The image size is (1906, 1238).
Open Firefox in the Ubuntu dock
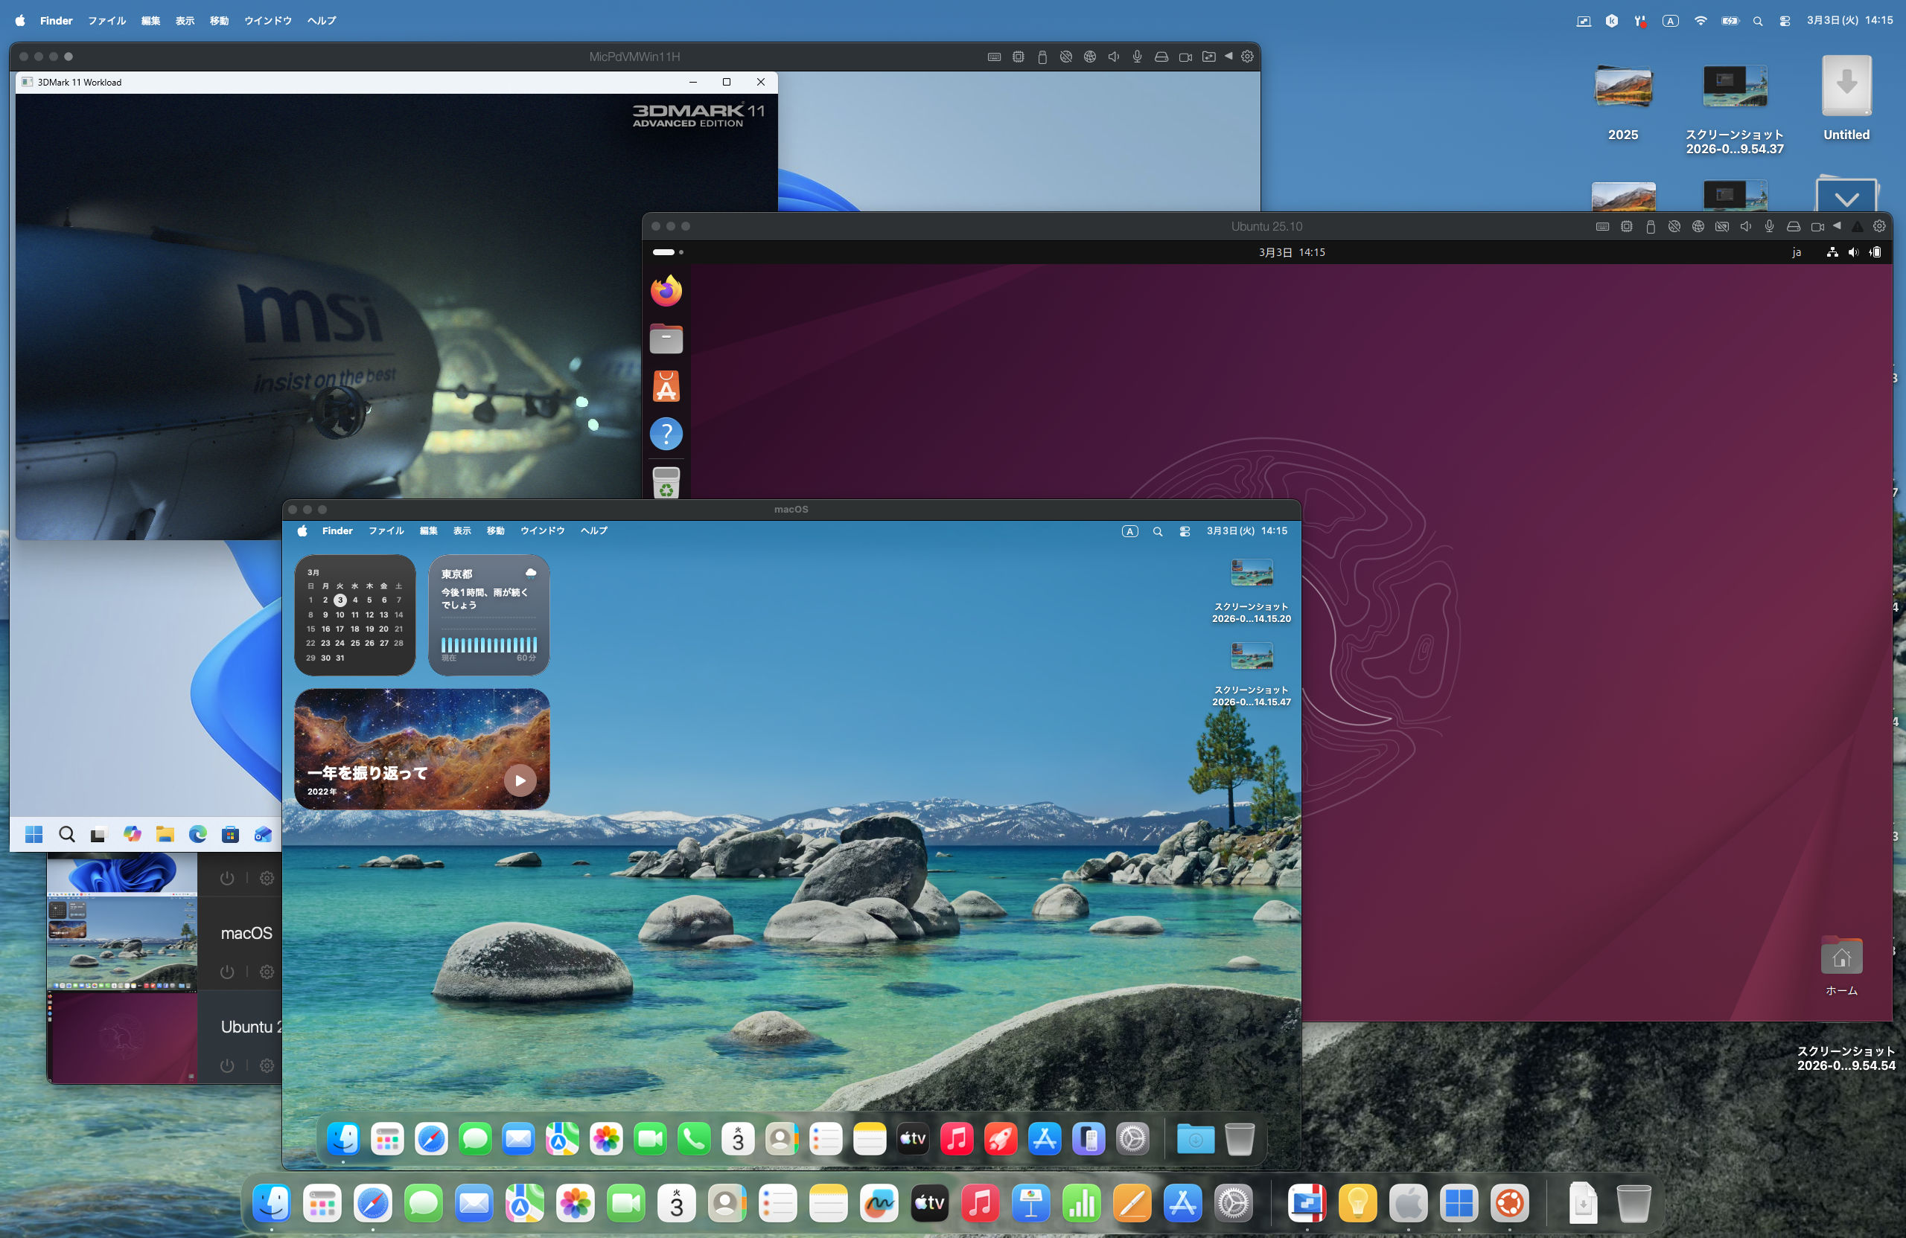(x=666, y=290)
